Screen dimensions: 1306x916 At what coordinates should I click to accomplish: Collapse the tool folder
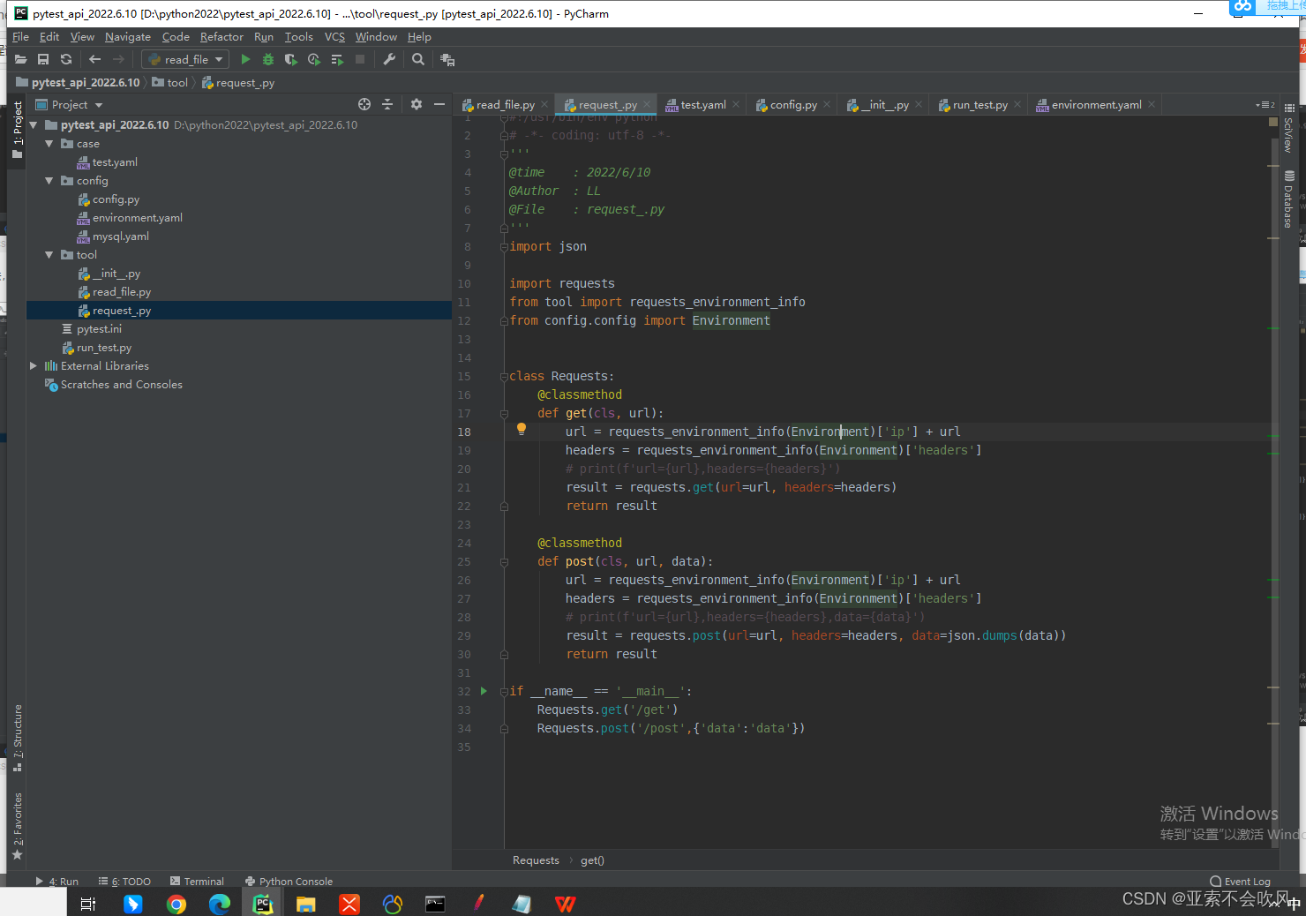49,255
